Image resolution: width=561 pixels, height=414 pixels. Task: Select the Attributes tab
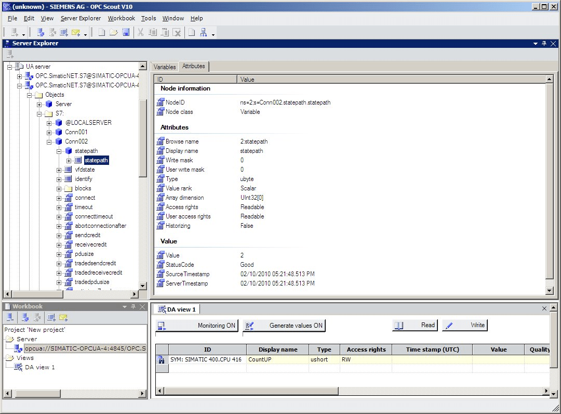click(194, 66)
